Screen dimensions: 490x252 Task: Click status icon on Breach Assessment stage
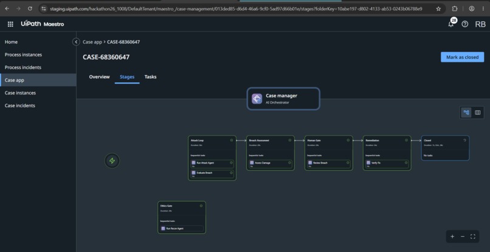tap(290, 140)
